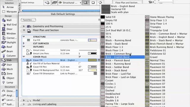Select the Roof tool
190x107 pixels.
click(9, 47)
